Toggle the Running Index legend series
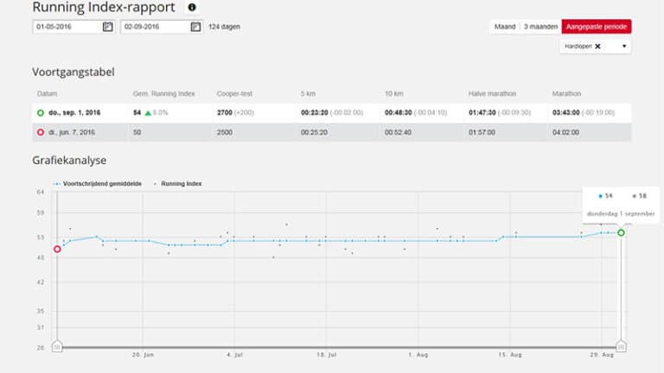The height and width of the screenshot is (373, 664). click(x=180, y=184)
